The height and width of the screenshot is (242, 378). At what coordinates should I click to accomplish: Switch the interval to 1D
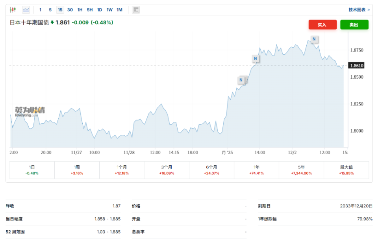point(100,9)
